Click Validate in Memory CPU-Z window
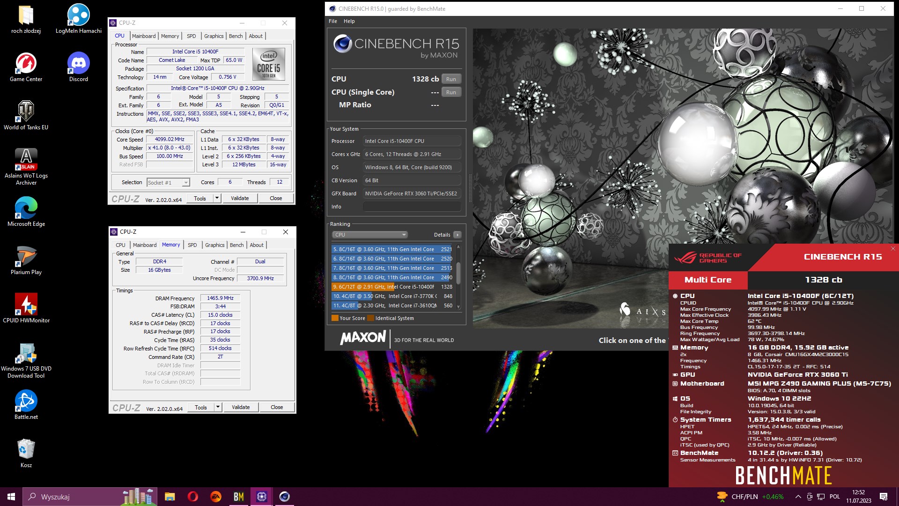The width and height of the screenshot is (899, 506). [241, 407]
